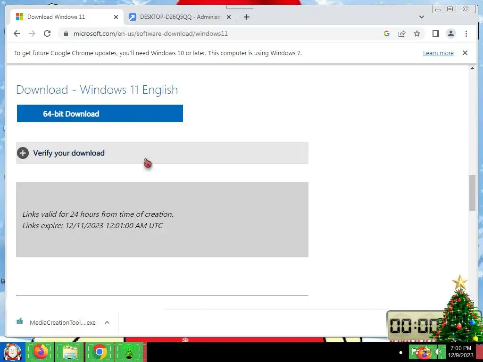
Task: Expand the MediaCreationTool download options chevron
Action: tap(107, 322)
